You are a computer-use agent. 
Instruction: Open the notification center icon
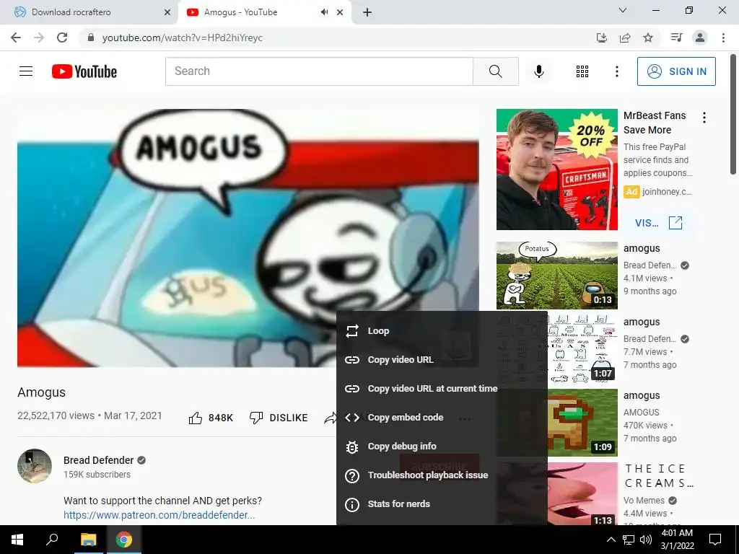[715, 540]
